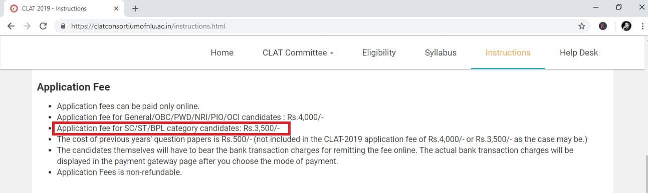Bookmark this page with star icon
This screenshot has height=193, width=648.
point(581,26)
